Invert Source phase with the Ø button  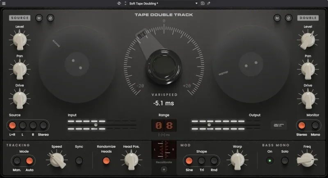click(x=50, y=18)
